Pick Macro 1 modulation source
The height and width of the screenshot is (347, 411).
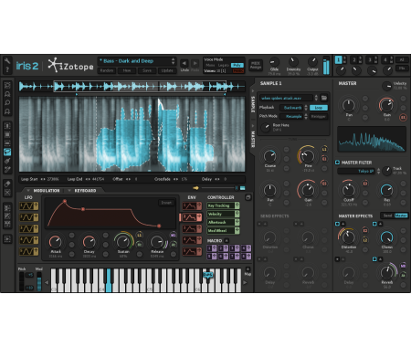212,248
